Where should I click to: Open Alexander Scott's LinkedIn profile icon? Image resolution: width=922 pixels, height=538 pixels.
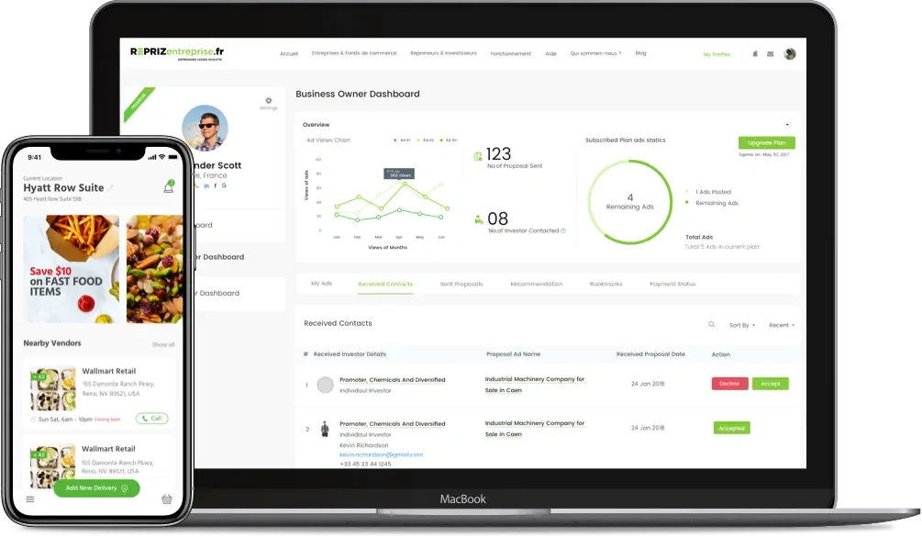[x=206, y=185]
